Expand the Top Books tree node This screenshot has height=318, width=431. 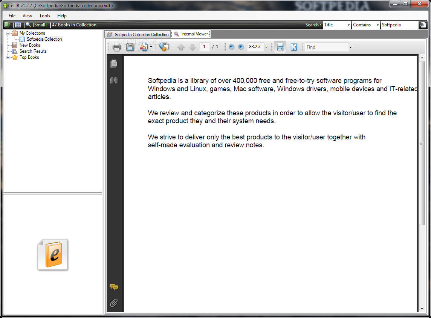click(8, 57)
